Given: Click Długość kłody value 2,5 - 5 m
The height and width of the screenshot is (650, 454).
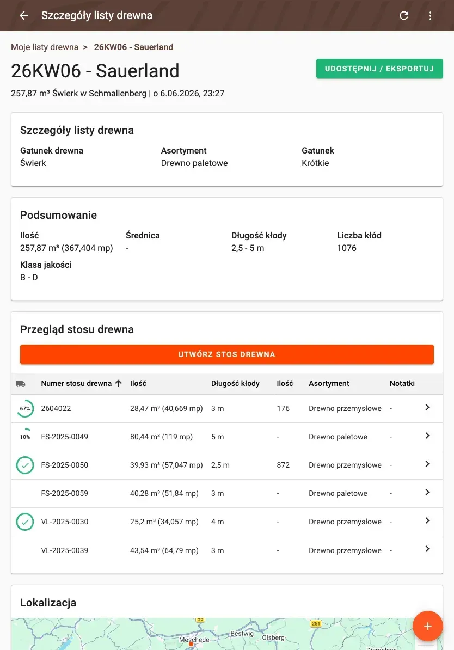Looking at the screenshot, I should point(248,248).
